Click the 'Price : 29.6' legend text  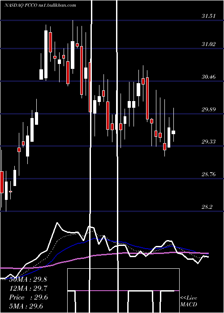tap(28, 297)
